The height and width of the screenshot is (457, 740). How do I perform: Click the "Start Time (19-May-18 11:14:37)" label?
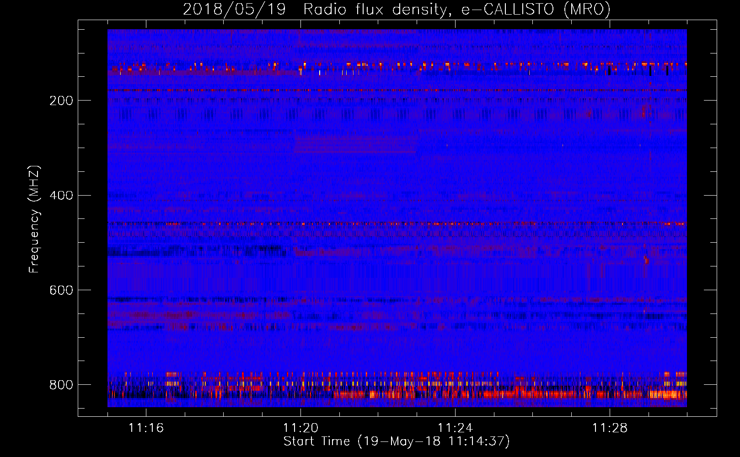[397, 441]
